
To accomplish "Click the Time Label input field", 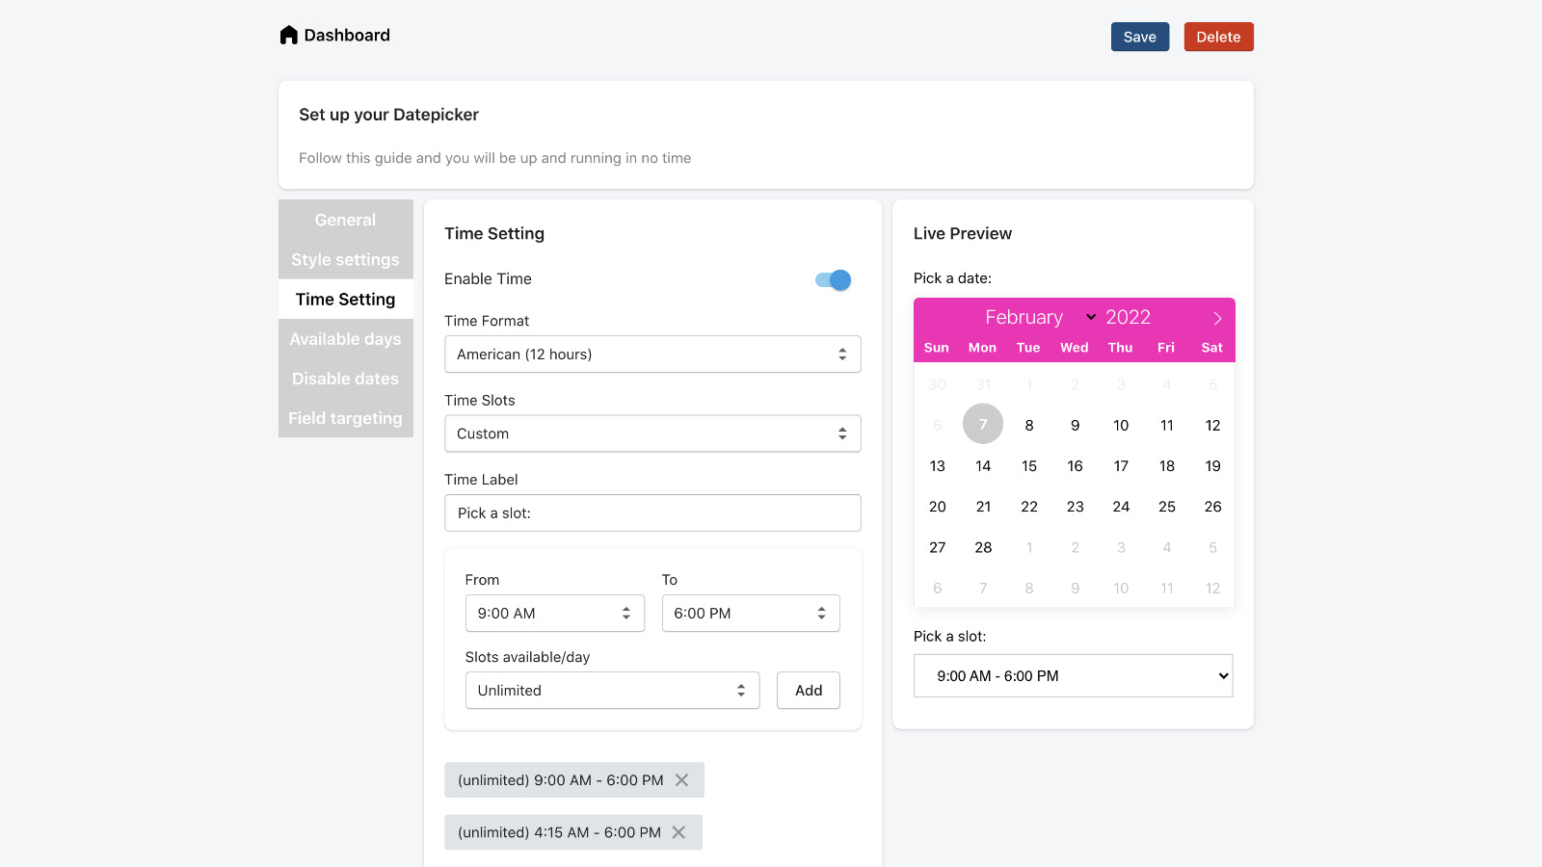I will pyautogui.click(x=652, y=512).
